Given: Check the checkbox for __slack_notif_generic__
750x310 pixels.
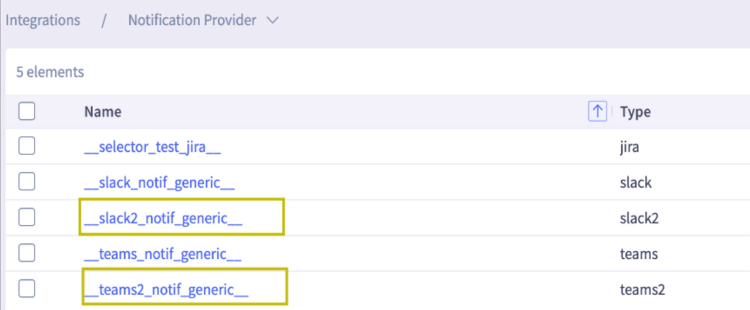Looking at the screenshot, I should coord(26,182).
